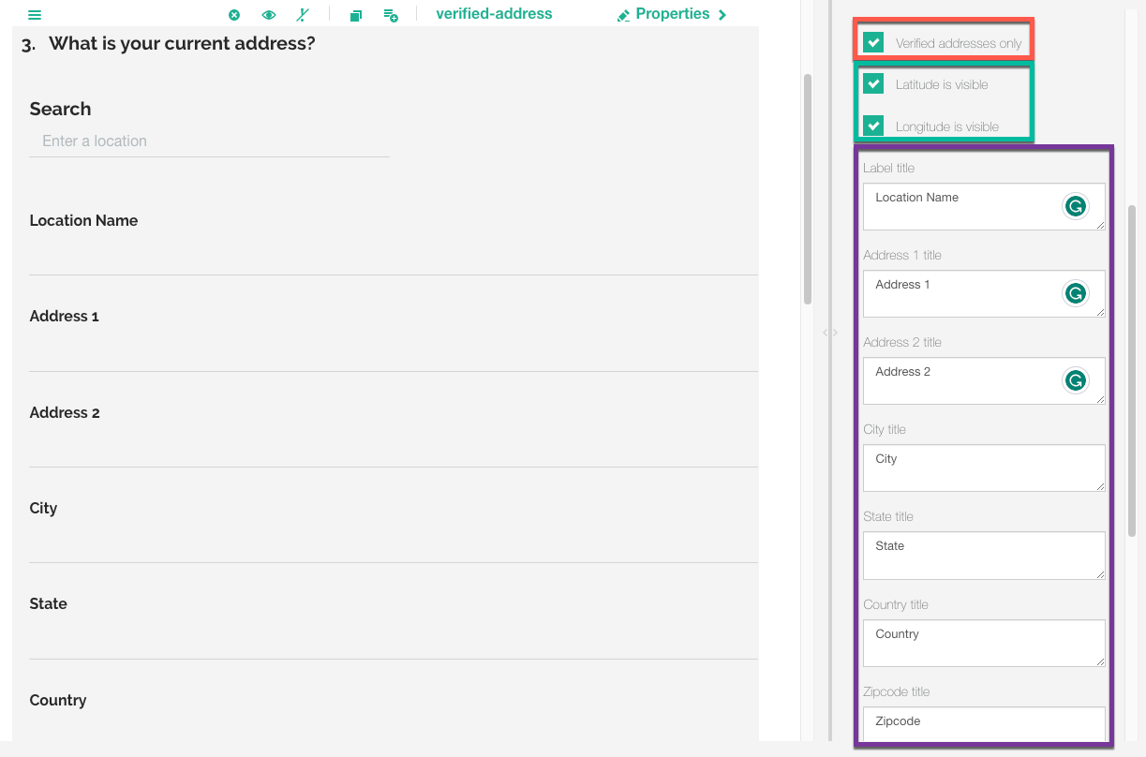Image resolution: width=1146 pixels, height=757 pixels.
Task: Click the delete question circle-x icon
Action: (234, 15)
